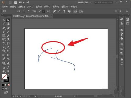
Task: Select the Eyedropper tool
Action: coord(4,59)
